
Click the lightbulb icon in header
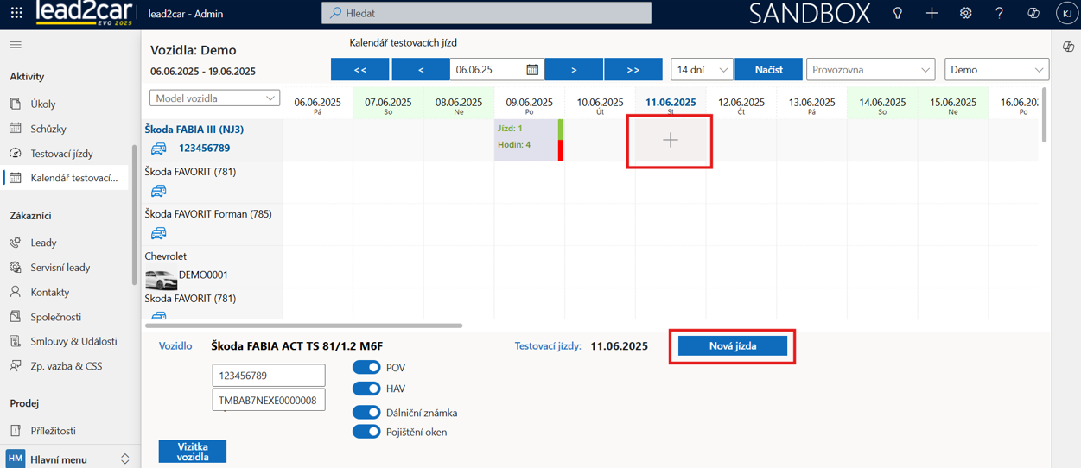tap(898, 14)
